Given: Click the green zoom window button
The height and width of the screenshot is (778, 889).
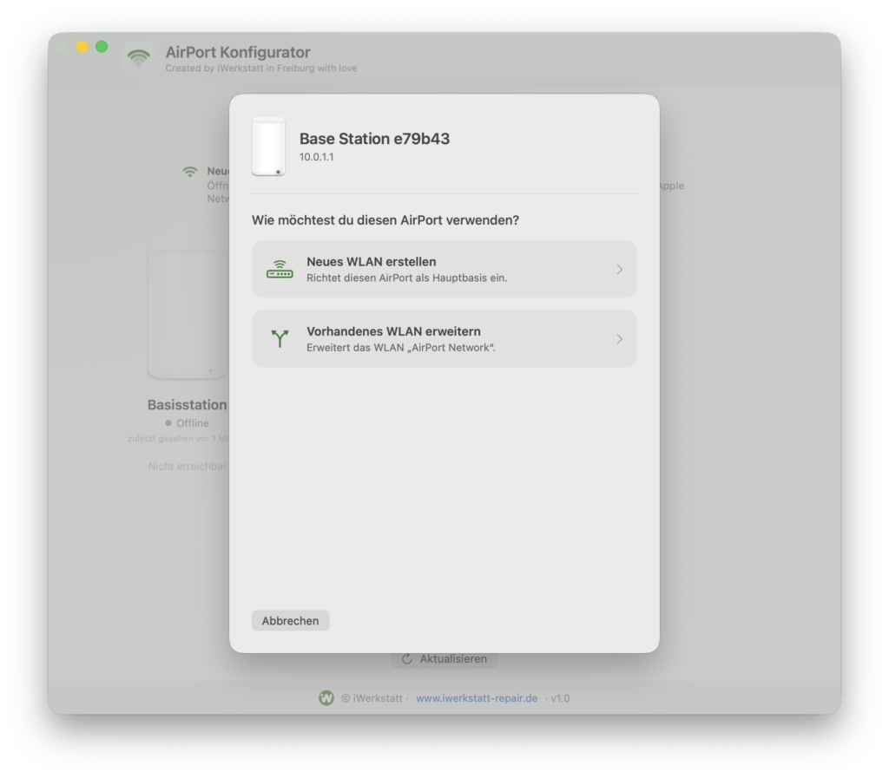Looking at the screenshot, I should point(102,47).
